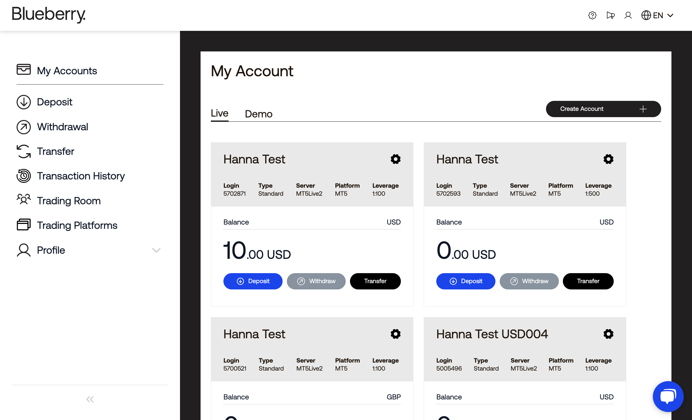This screenshot has height=420, width=692.
Task: Open the help icon in header
Action: pyautogui.click(x=592, y=15)
